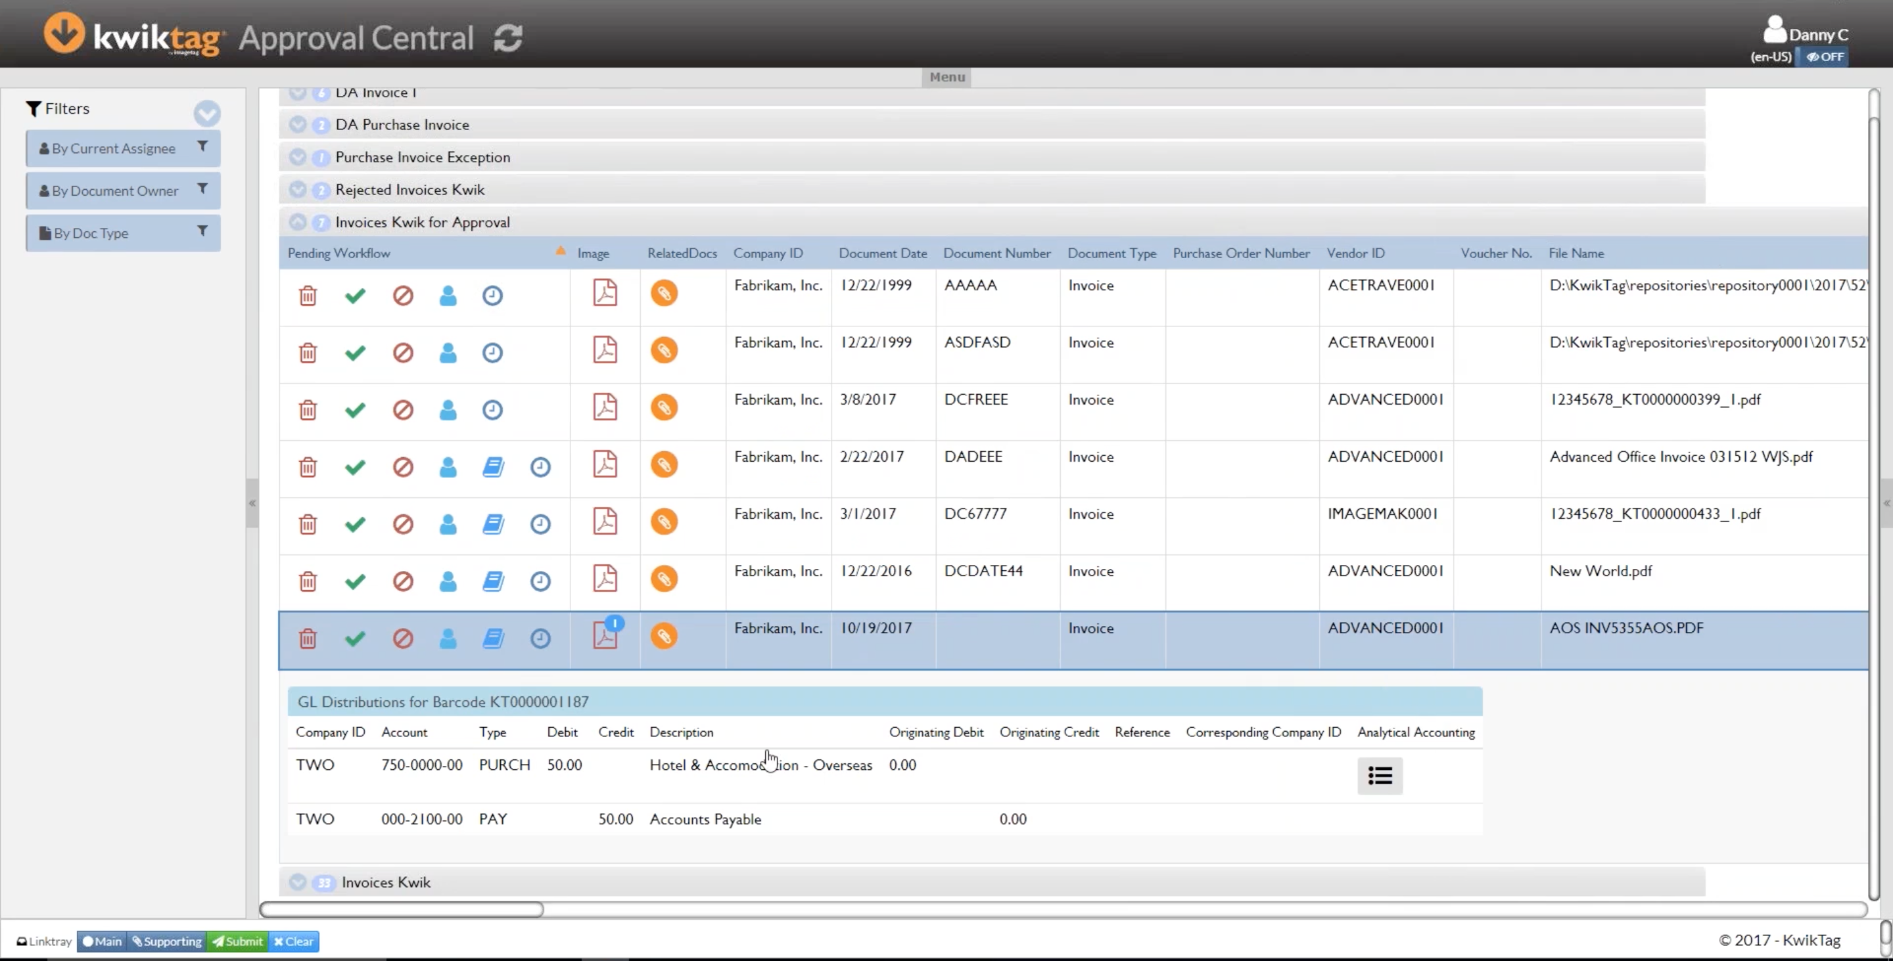Viewport: 1893px width, 961px height.
Task: Open GL distribution book icon for DADEEE
Action: (493, 467)
